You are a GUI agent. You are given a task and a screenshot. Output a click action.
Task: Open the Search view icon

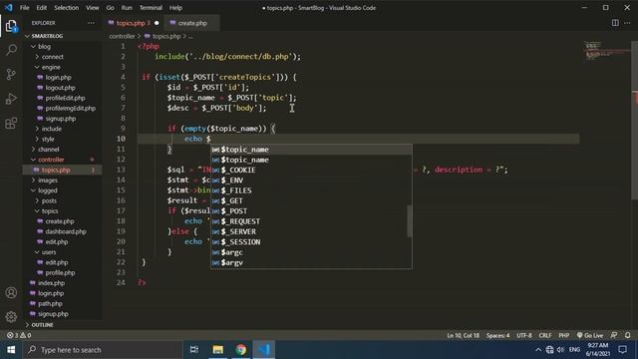click(11, 50)
